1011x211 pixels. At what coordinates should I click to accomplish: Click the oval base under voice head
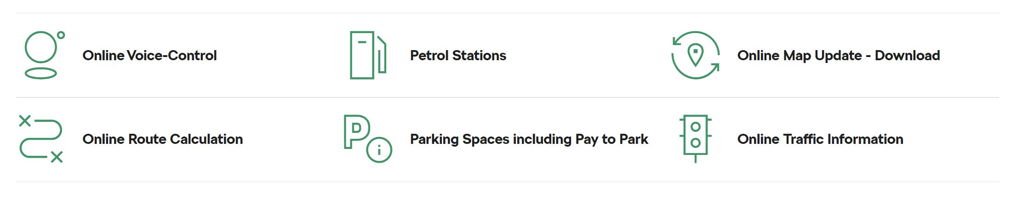coord(41,74)
